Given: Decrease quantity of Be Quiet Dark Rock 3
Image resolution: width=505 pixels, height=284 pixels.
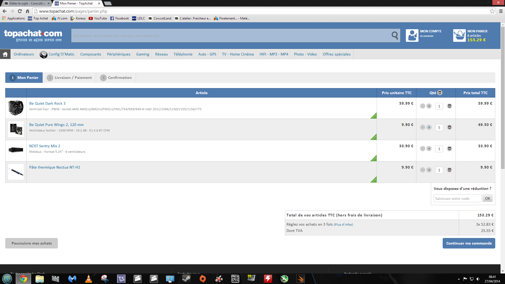Looking at the screenshot, I should coord(423,106).
